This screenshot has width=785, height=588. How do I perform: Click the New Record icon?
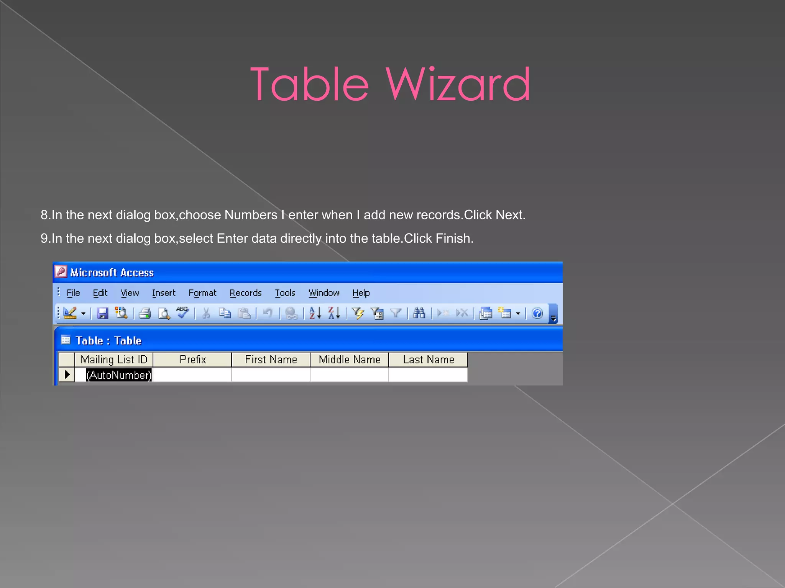click(x=443, y=313)
